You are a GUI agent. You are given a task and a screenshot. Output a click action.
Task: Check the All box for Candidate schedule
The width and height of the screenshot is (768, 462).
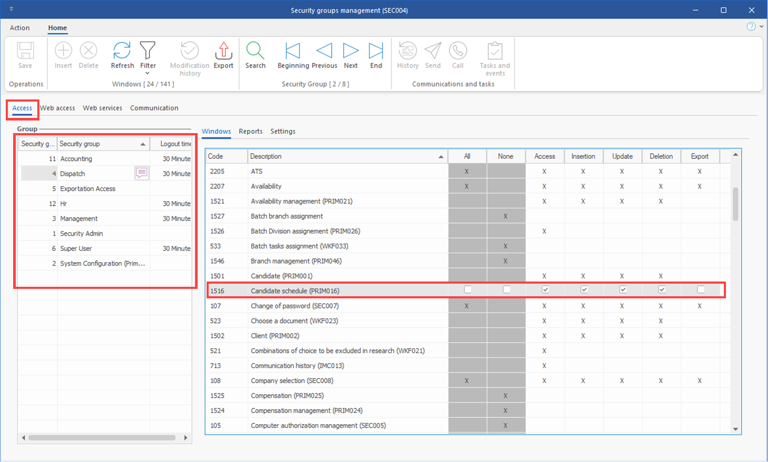click(x=467, y=289)
